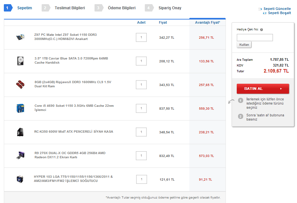297x203 pixels.
Task: Click the Tutar total 2.109,67 TL
Action: [x=276, y=71]
